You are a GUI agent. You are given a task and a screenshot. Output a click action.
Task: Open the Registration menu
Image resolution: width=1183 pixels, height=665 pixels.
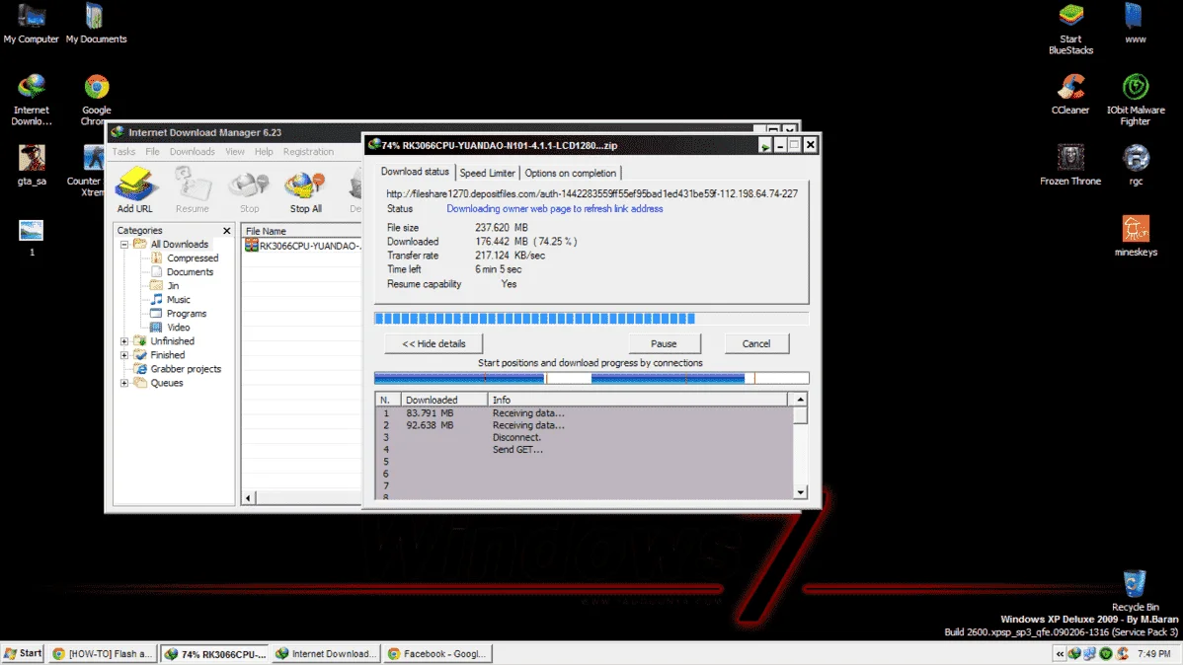pos(308,152)
